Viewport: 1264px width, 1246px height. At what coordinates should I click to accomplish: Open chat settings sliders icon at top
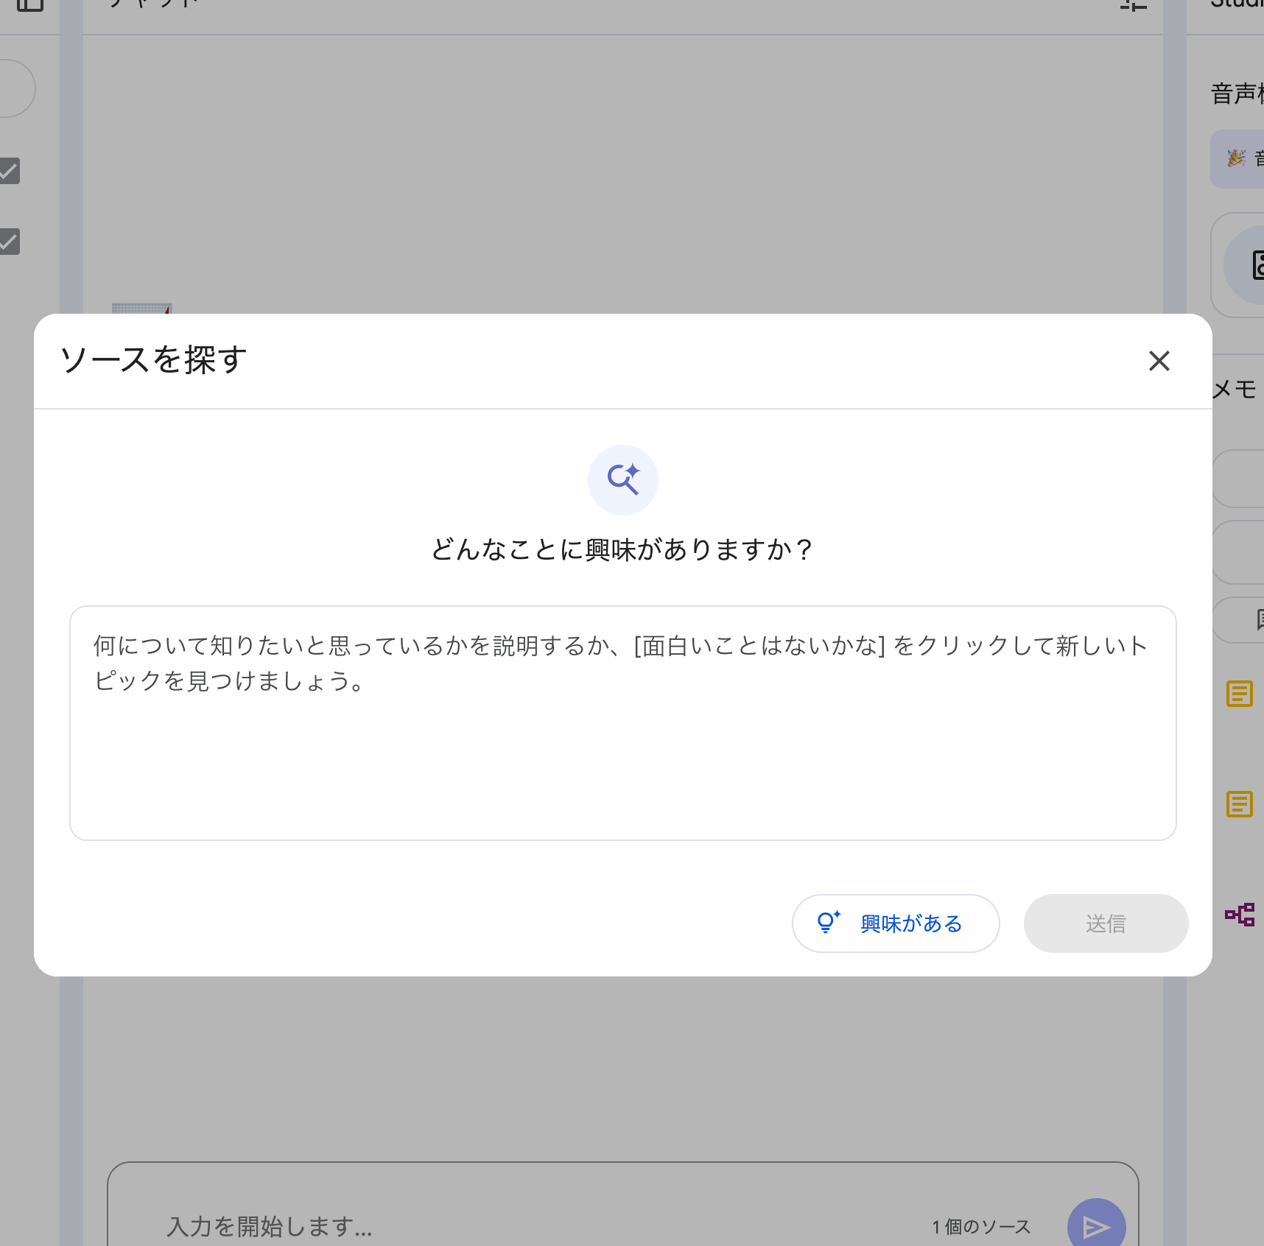(x=1133, y=4)
